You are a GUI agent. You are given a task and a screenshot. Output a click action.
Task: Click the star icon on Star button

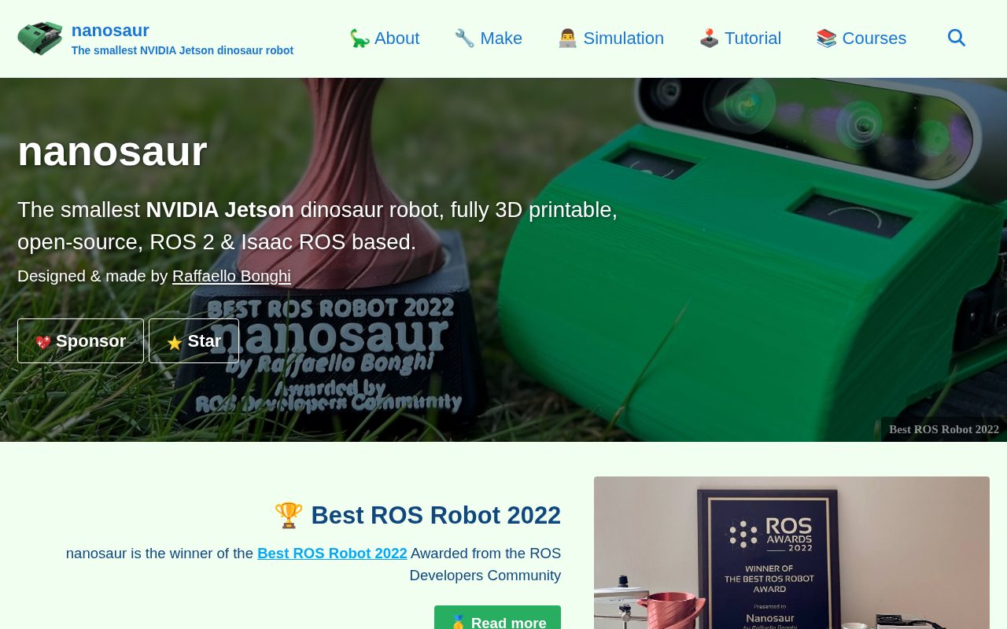(x=175, y=342)
